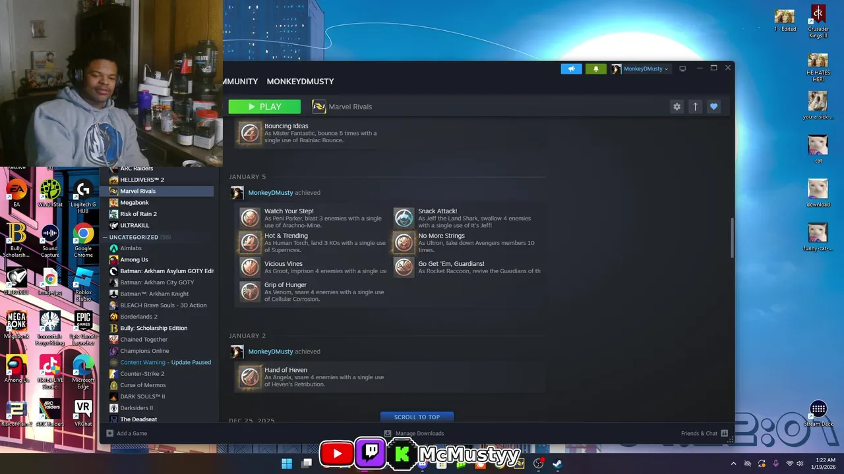844x474 pixels.
Task: Click the No More Strings achievement icon
Action: coord(404,242)
